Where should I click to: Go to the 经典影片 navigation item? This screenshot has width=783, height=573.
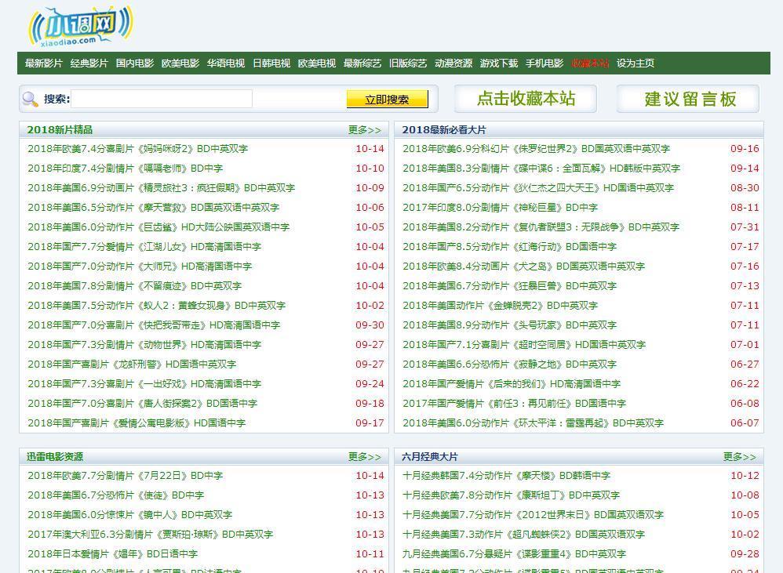click(89, 63)
